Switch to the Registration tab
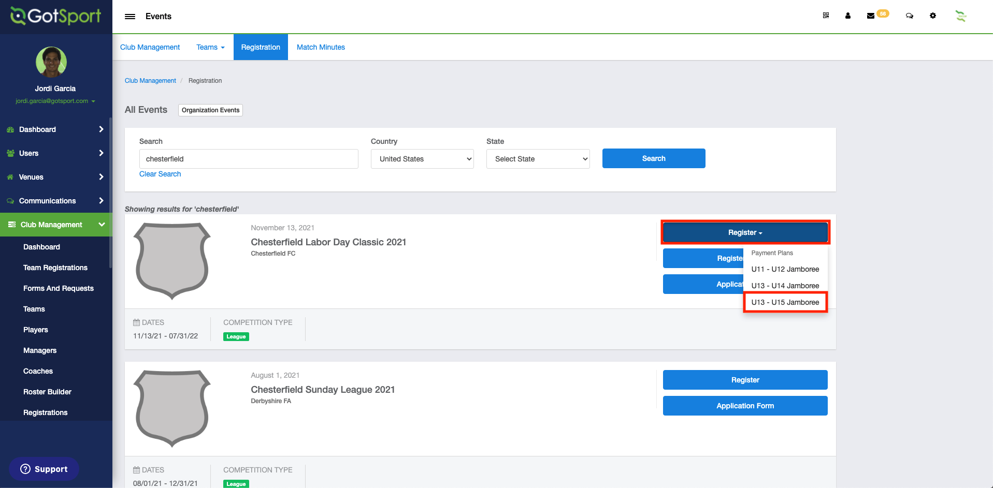The image size is (993, 488). point(261,47)
